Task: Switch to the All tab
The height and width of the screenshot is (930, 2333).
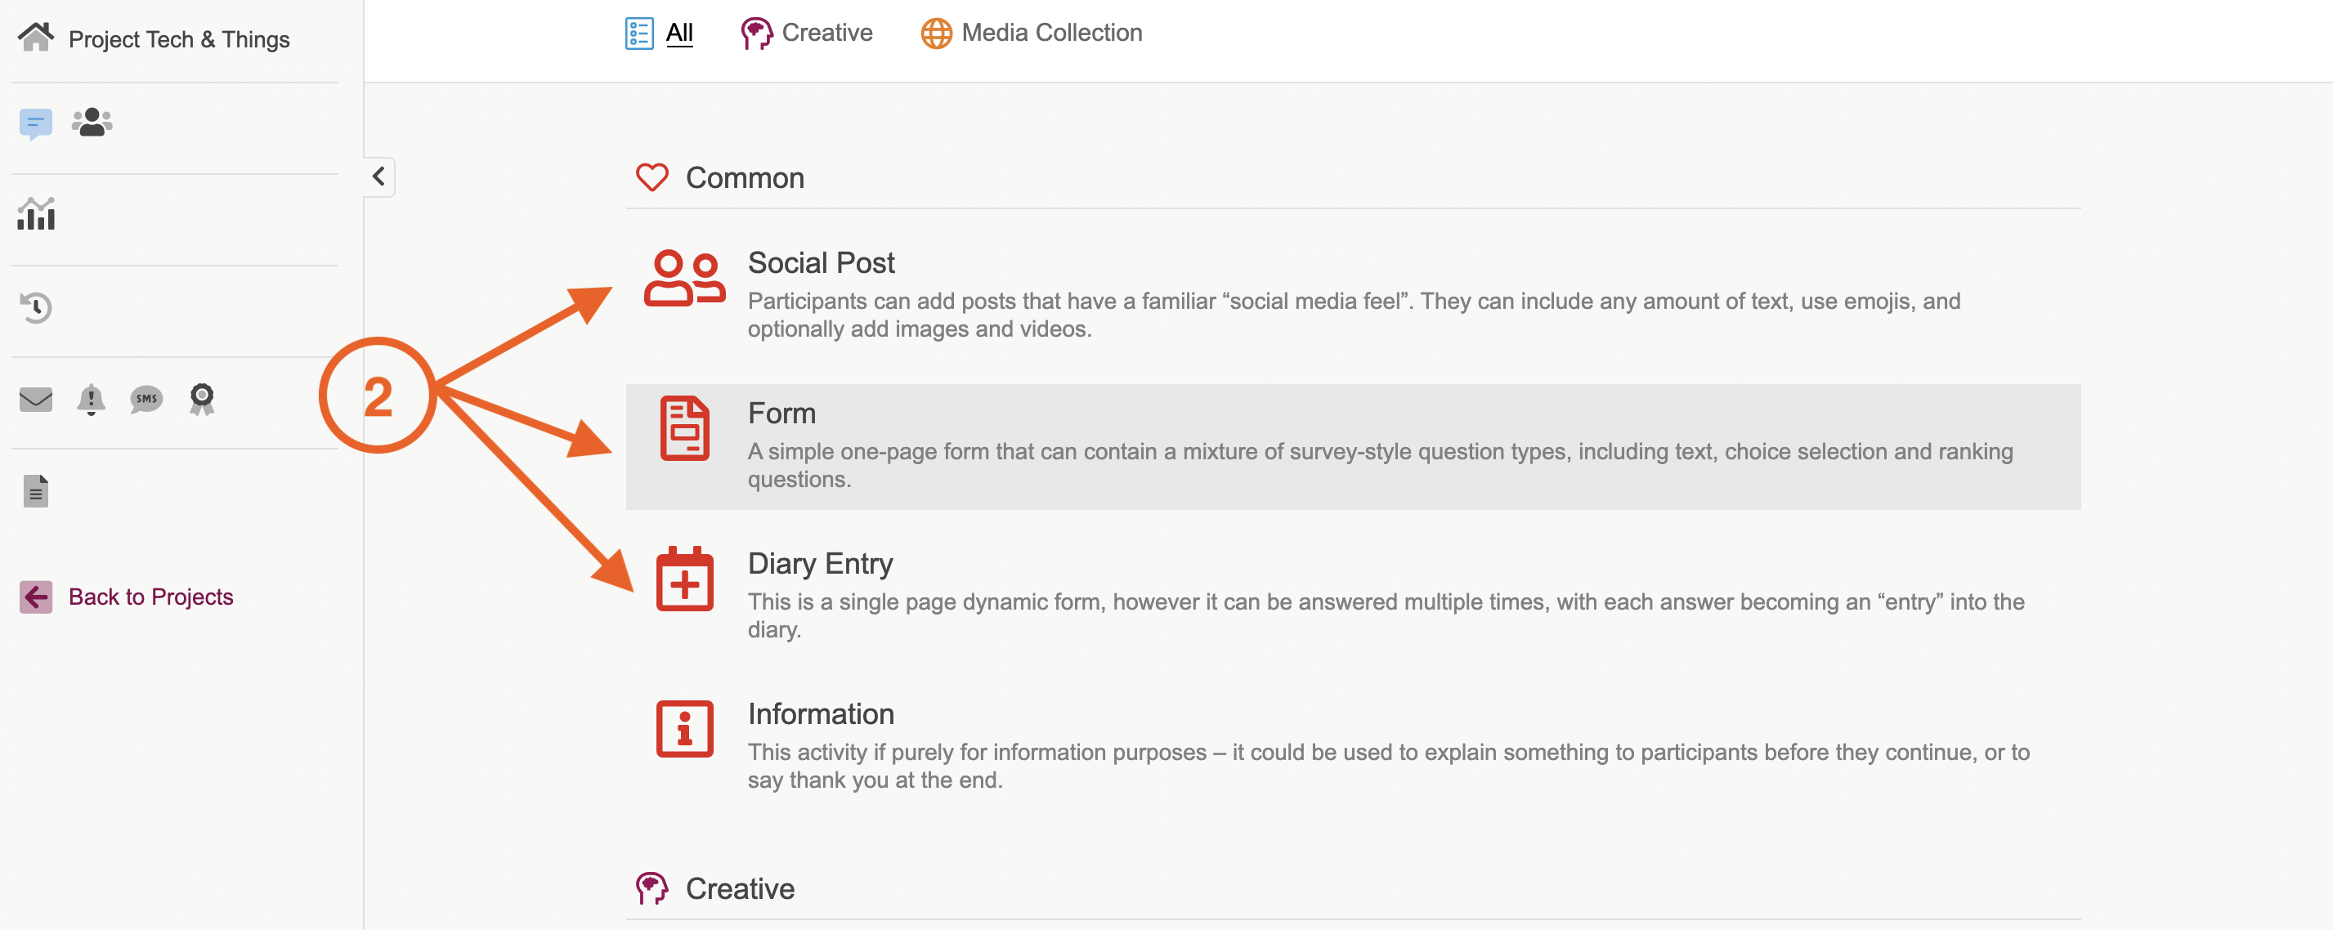Action: point(678,34)
